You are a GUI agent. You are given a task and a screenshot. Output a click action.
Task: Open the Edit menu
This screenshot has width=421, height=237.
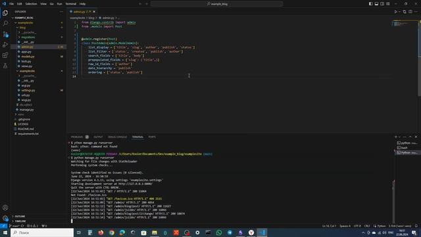(x=20, y=4)
